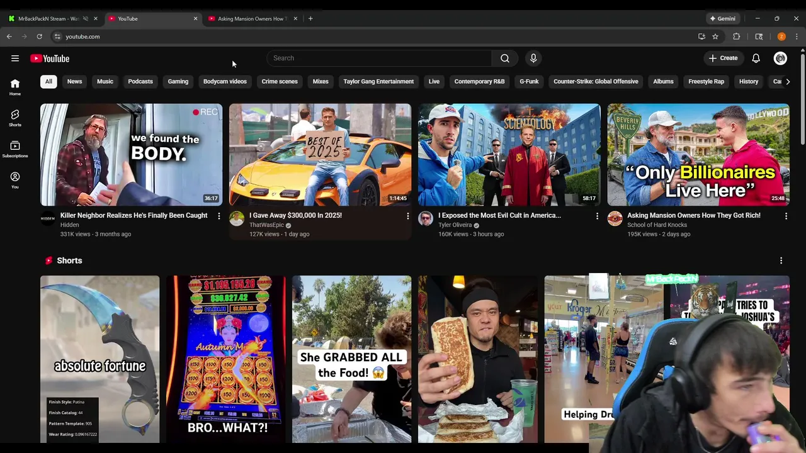Open ThatWasEpic channel name link
Screen dimensions: 806x453
click(x=266, y=225)
